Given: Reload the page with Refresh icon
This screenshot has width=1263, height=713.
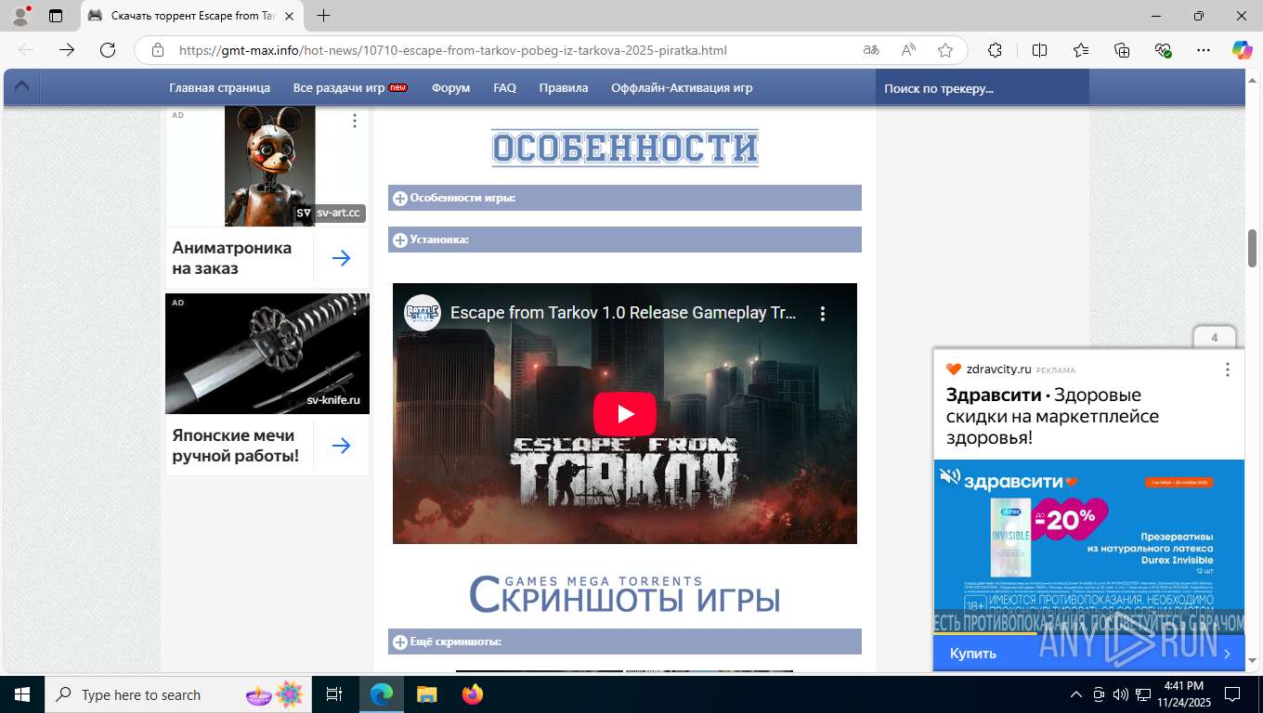Looking at the screenshot, I should point(108,50).
